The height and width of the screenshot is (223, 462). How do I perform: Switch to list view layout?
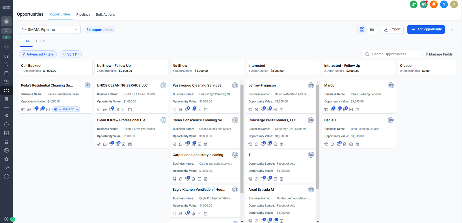pos(372,30)
